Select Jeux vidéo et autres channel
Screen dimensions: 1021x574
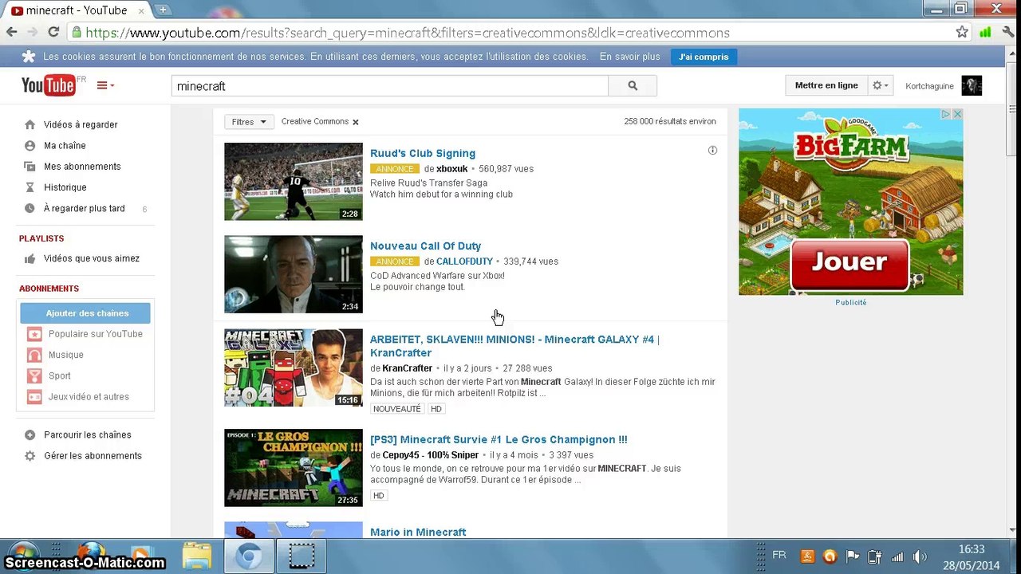tap(88, 396)
